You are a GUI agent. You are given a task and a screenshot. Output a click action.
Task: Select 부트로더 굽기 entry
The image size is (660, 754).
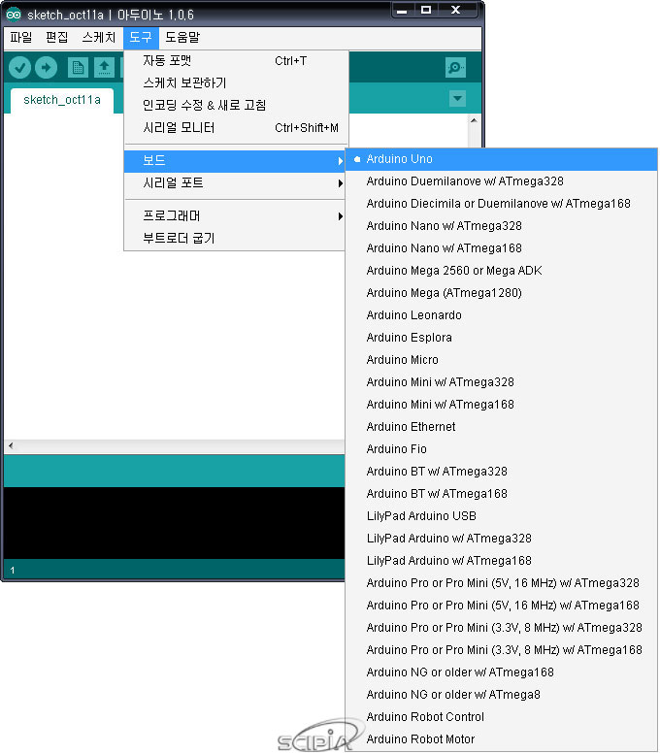pos(234,238)
